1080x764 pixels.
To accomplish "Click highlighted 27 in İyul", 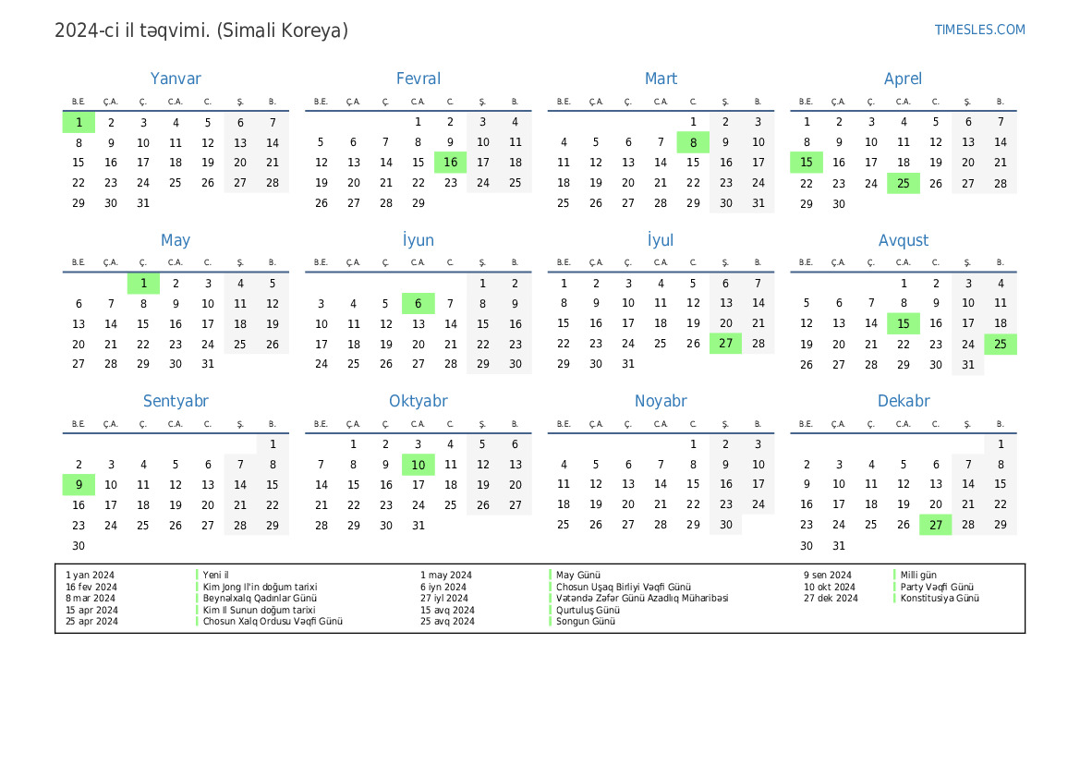I will tap(725, 344).
